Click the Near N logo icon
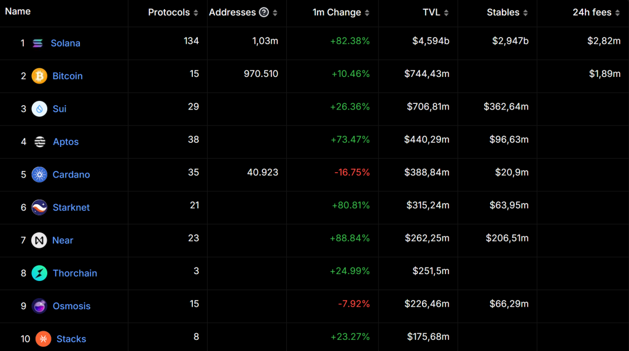This screenshot has width=629, height=351. pyautogui.click(x=39, y=240)
